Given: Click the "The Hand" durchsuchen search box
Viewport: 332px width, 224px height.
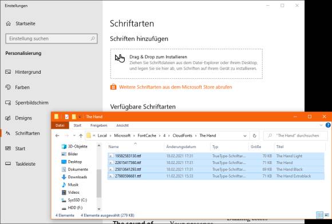Looking at the screenshot, I should [295, 135].
